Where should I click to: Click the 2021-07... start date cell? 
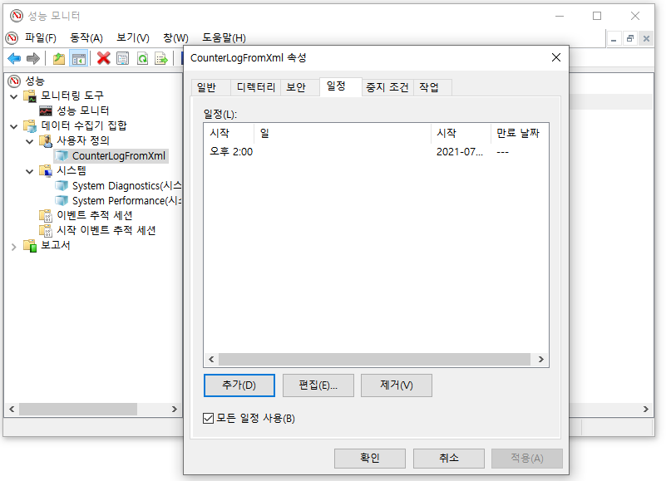pyautogui.click(x=460, y=152)
